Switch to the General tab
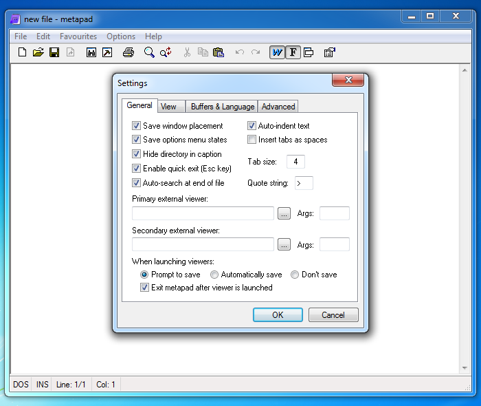Screen dimensions: 481x406 [x=139, y=105]
